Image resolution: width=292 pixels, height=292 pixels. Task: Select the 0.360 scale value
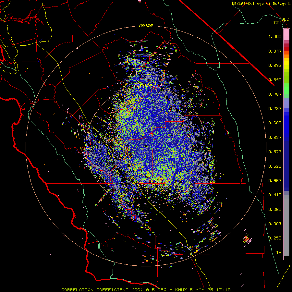click(275, 209)
